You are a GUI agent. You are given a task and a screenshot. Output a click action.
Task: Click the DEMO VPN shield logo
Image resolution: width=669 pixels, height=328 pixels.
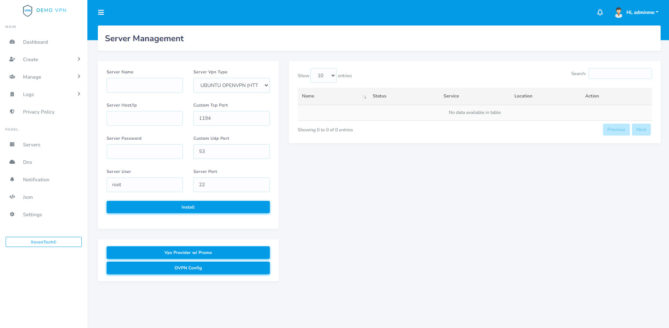(28, 10)
